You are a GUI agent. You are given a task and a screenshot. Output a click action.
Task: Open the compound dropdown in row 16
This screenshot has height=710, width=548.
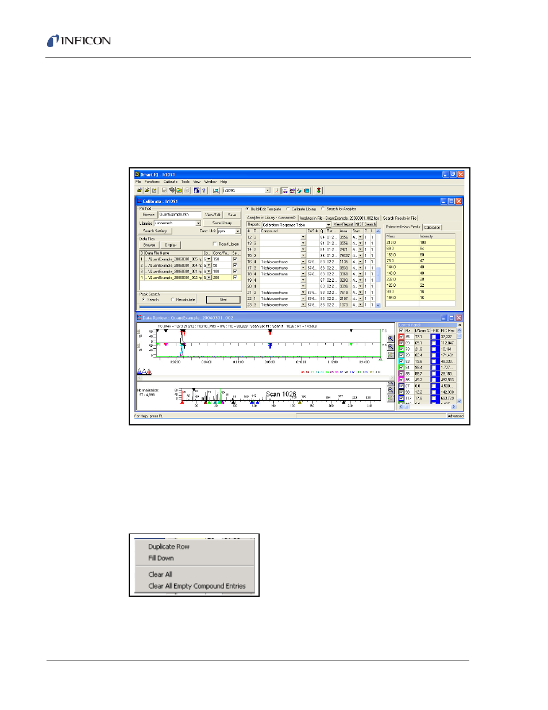pyautogui.click(x=303, y=262)
